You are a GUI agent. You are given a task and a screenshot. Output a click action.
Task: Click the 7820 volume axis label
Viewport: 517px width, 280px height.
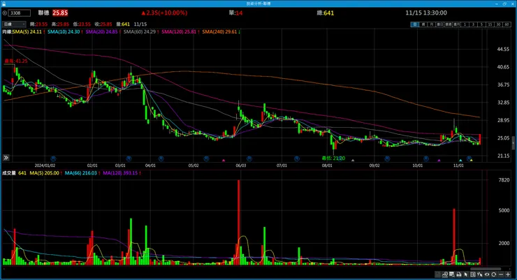504,180
